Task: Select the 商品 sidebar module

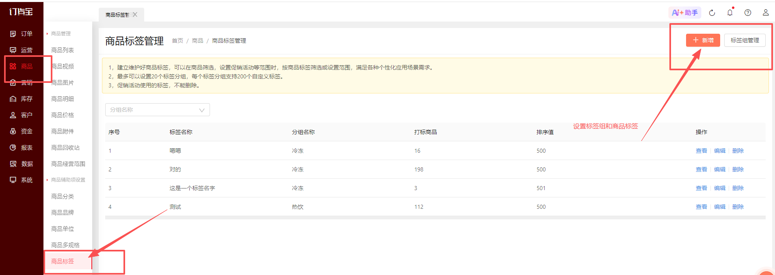Action: click(x=21, y=66)
